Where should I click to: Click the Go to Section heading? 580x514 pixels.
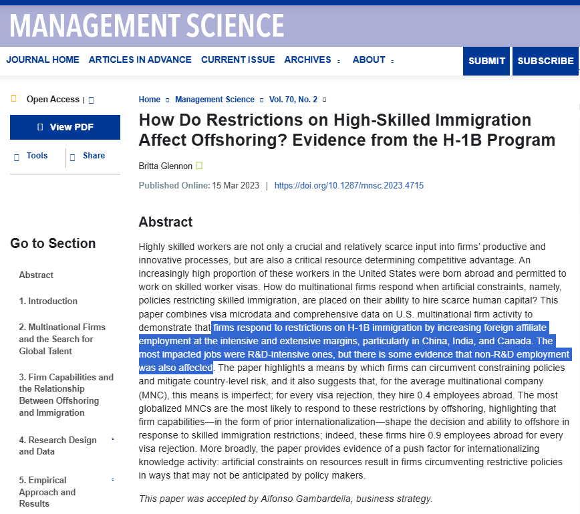[53, 243]
